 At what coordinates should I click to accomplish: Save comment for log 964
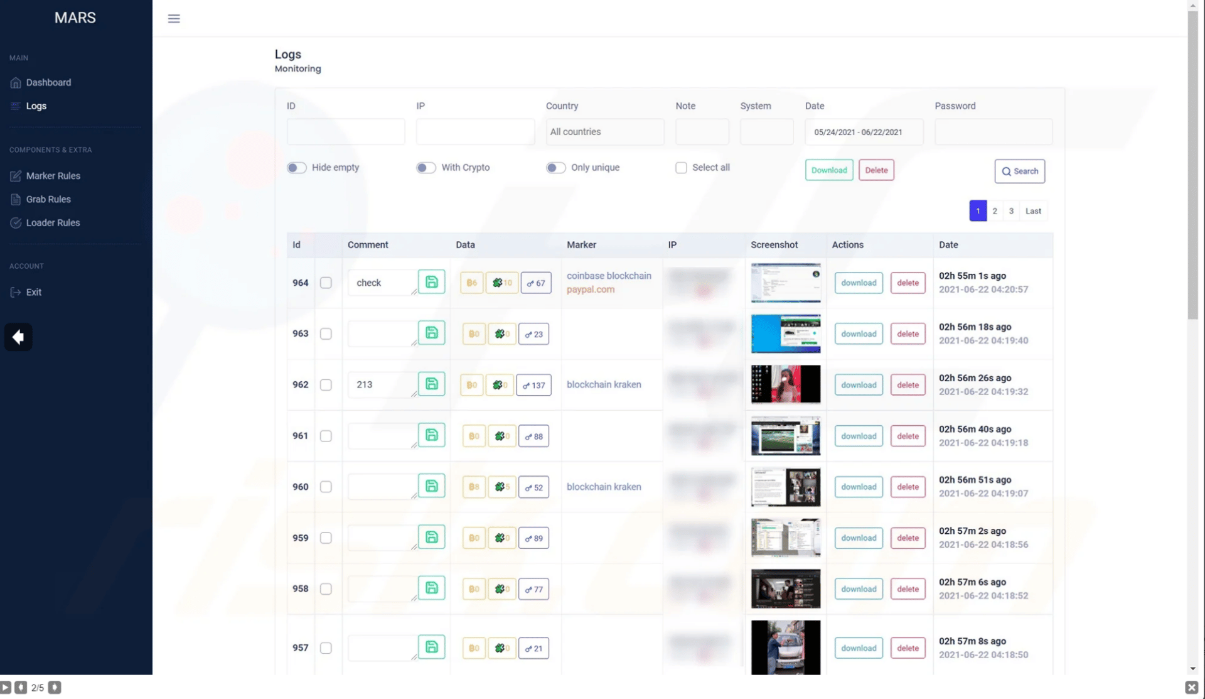click(431, 282)
